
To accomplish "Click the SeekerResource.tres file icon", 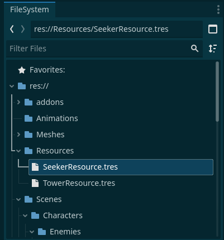I will [x=35, y=167].
